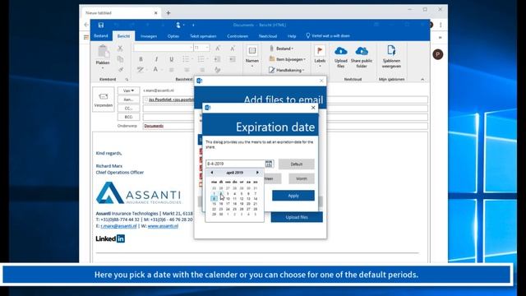Click the shrink font size icon

click(x=232, y=49)
